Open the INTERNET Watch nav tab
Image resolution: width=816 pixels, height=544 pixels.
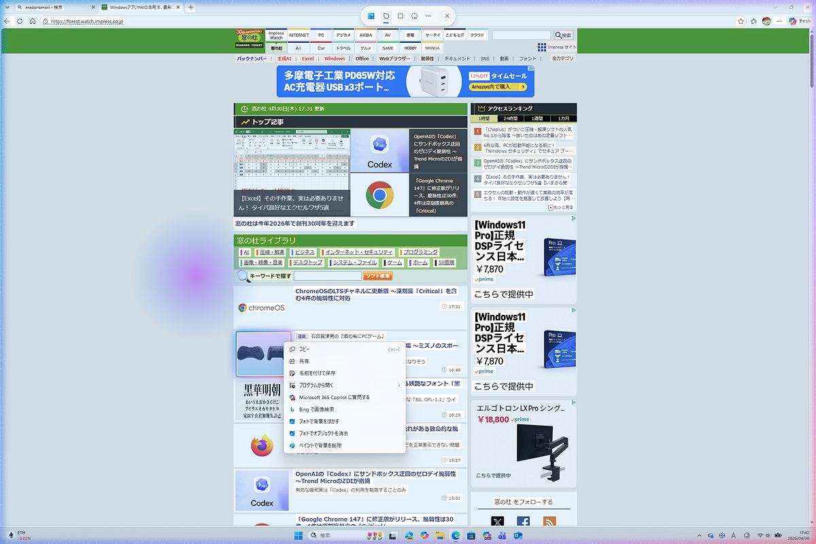[299, 35]
